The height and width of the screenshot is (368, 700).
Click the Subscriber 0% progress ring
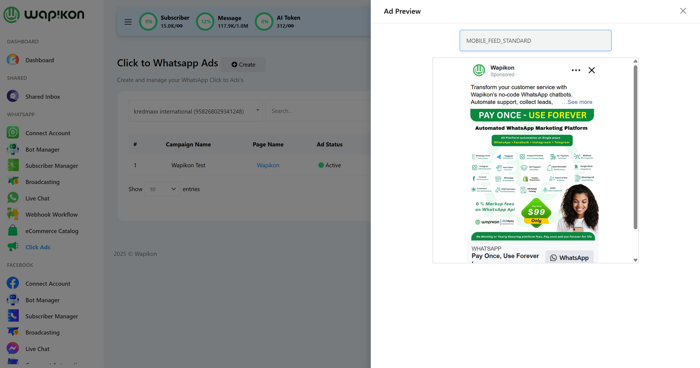pyautogui.click(x=148, y=21)
